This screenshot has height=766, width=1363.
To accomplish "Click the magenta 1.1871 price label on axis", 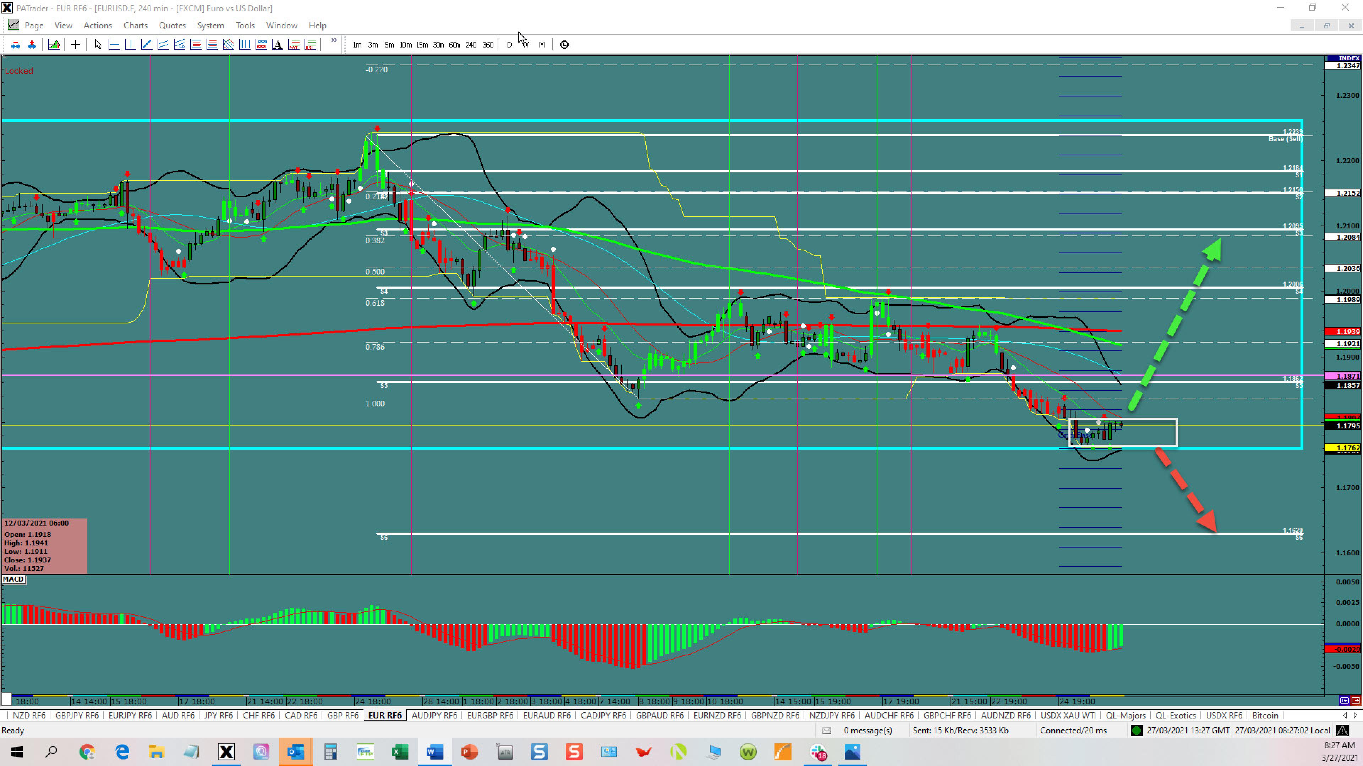I will pyautogui.click(x=1343, y=376).
